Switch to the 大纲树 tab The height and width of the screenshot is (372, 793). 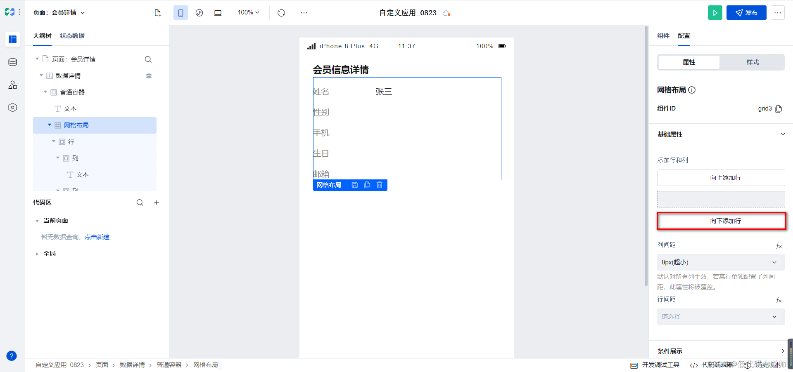pyautogui.click(x=42, y=36)
